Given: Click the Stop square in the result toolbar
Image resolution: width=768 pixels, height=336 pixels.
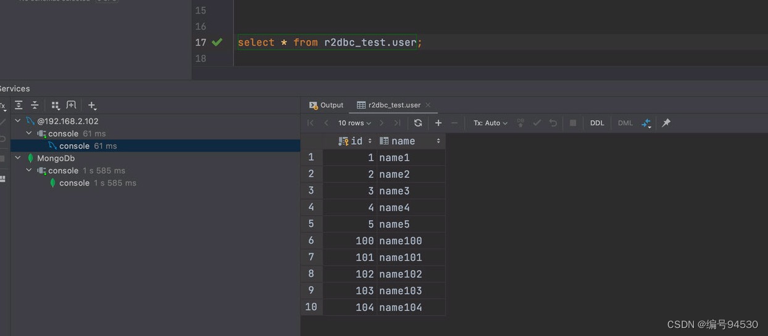Looking at the screenshot, I should (x=573, y=123).
